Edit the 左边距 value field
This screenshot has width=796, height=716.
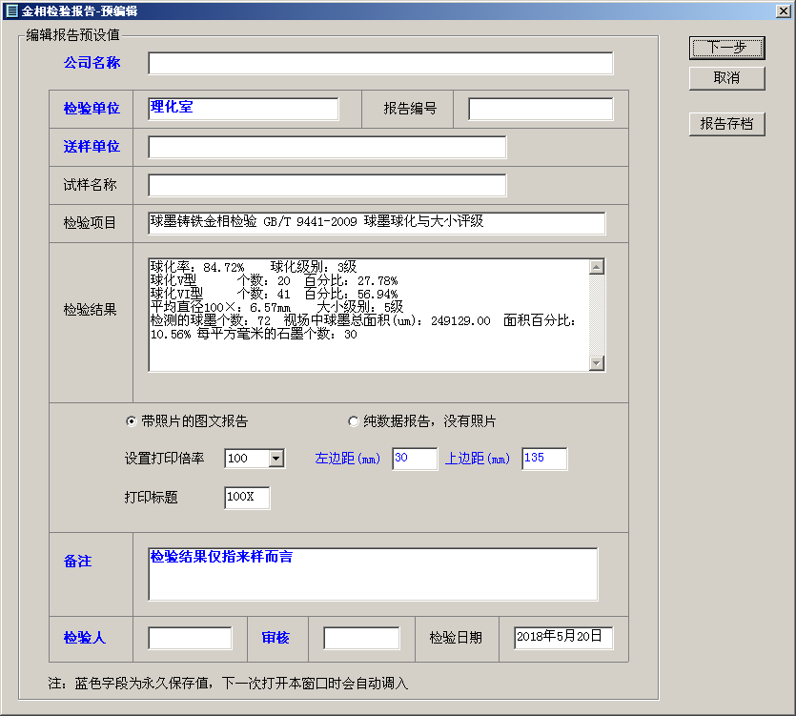[x=415, y=459]
